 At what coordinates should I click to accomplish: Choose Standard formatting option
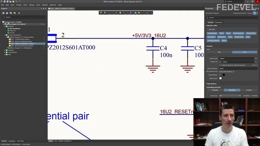232,90
